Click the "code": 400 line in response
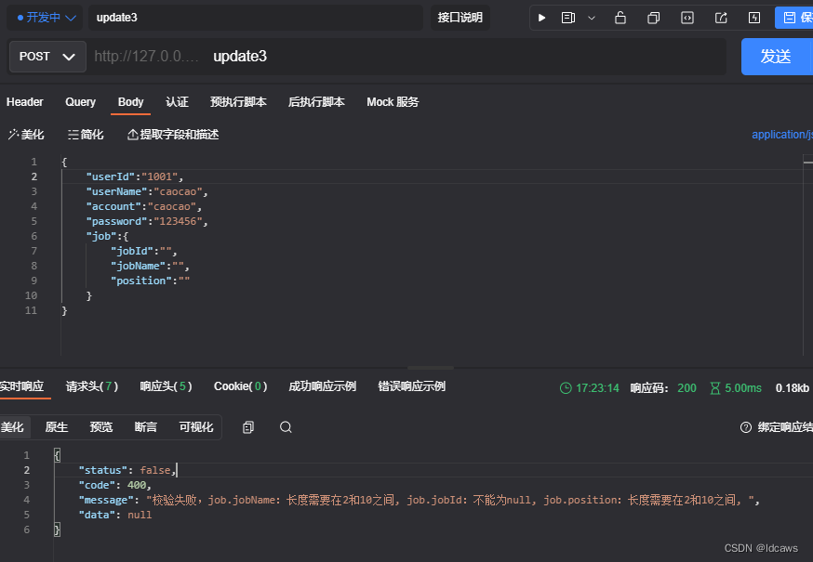This screenshot has height=562, width=813. coord(114,485)
